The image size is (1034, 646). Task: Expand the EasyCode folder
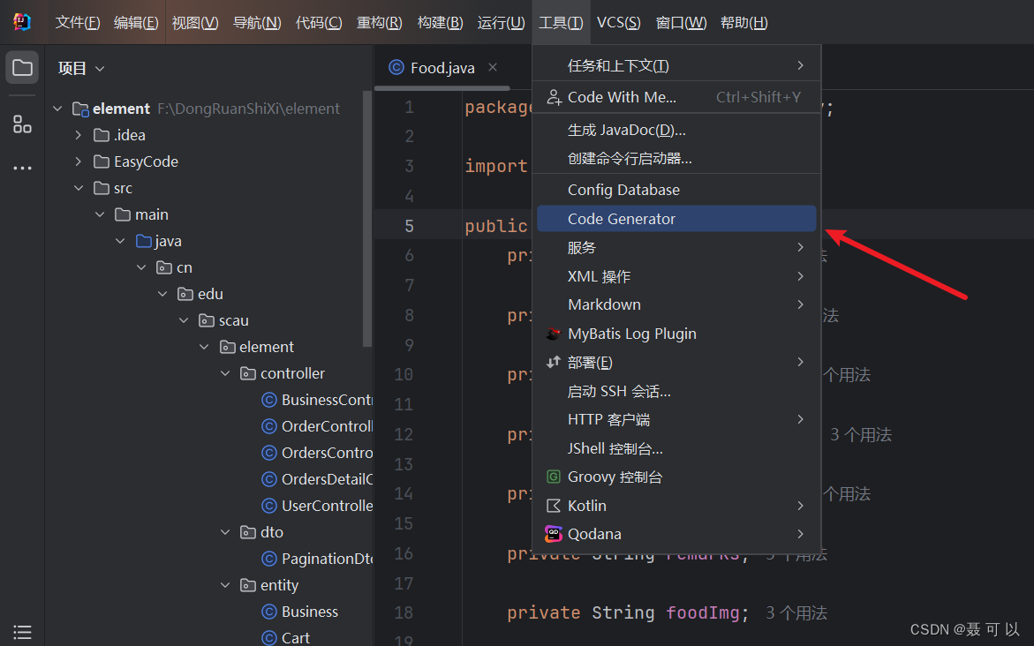pyautogui.click(x=79, y=161)
